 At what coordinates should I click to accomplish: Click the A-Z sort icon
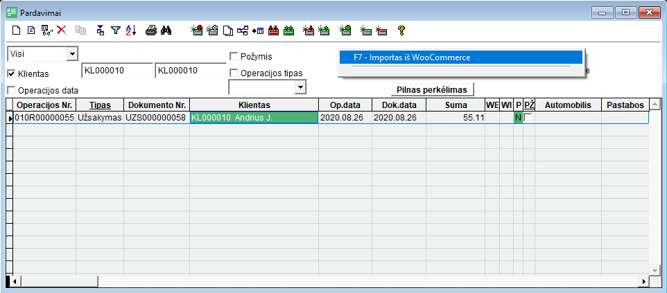click(131, 30)
